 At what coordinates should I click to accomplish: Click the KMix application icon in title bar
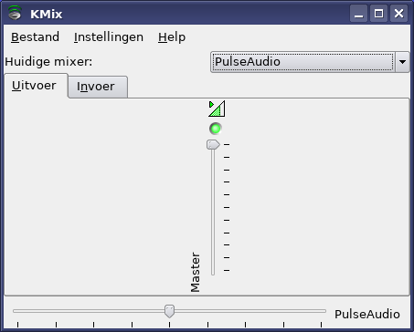pyautogui.click(x=15, y=13)
